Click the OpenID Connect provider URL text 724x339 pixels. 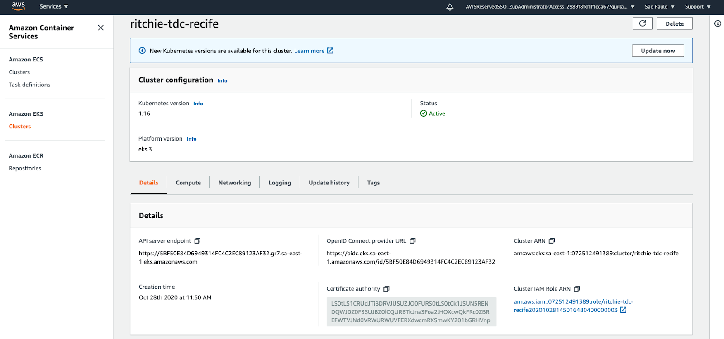[411, 258]
